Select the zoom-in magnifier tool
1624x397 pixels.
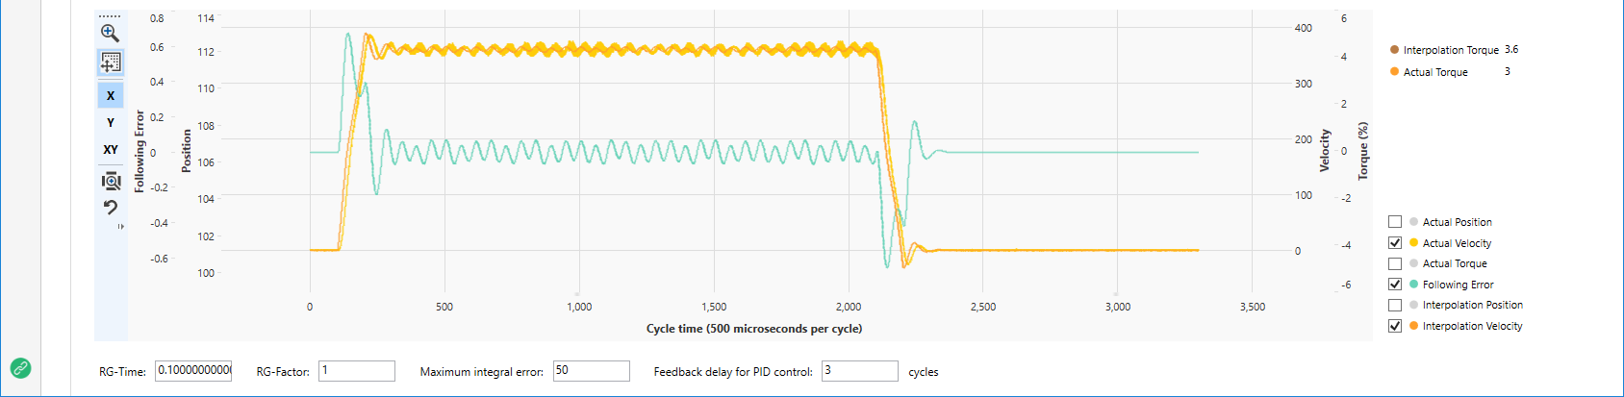pyautogui.click(x=111, y=33)
